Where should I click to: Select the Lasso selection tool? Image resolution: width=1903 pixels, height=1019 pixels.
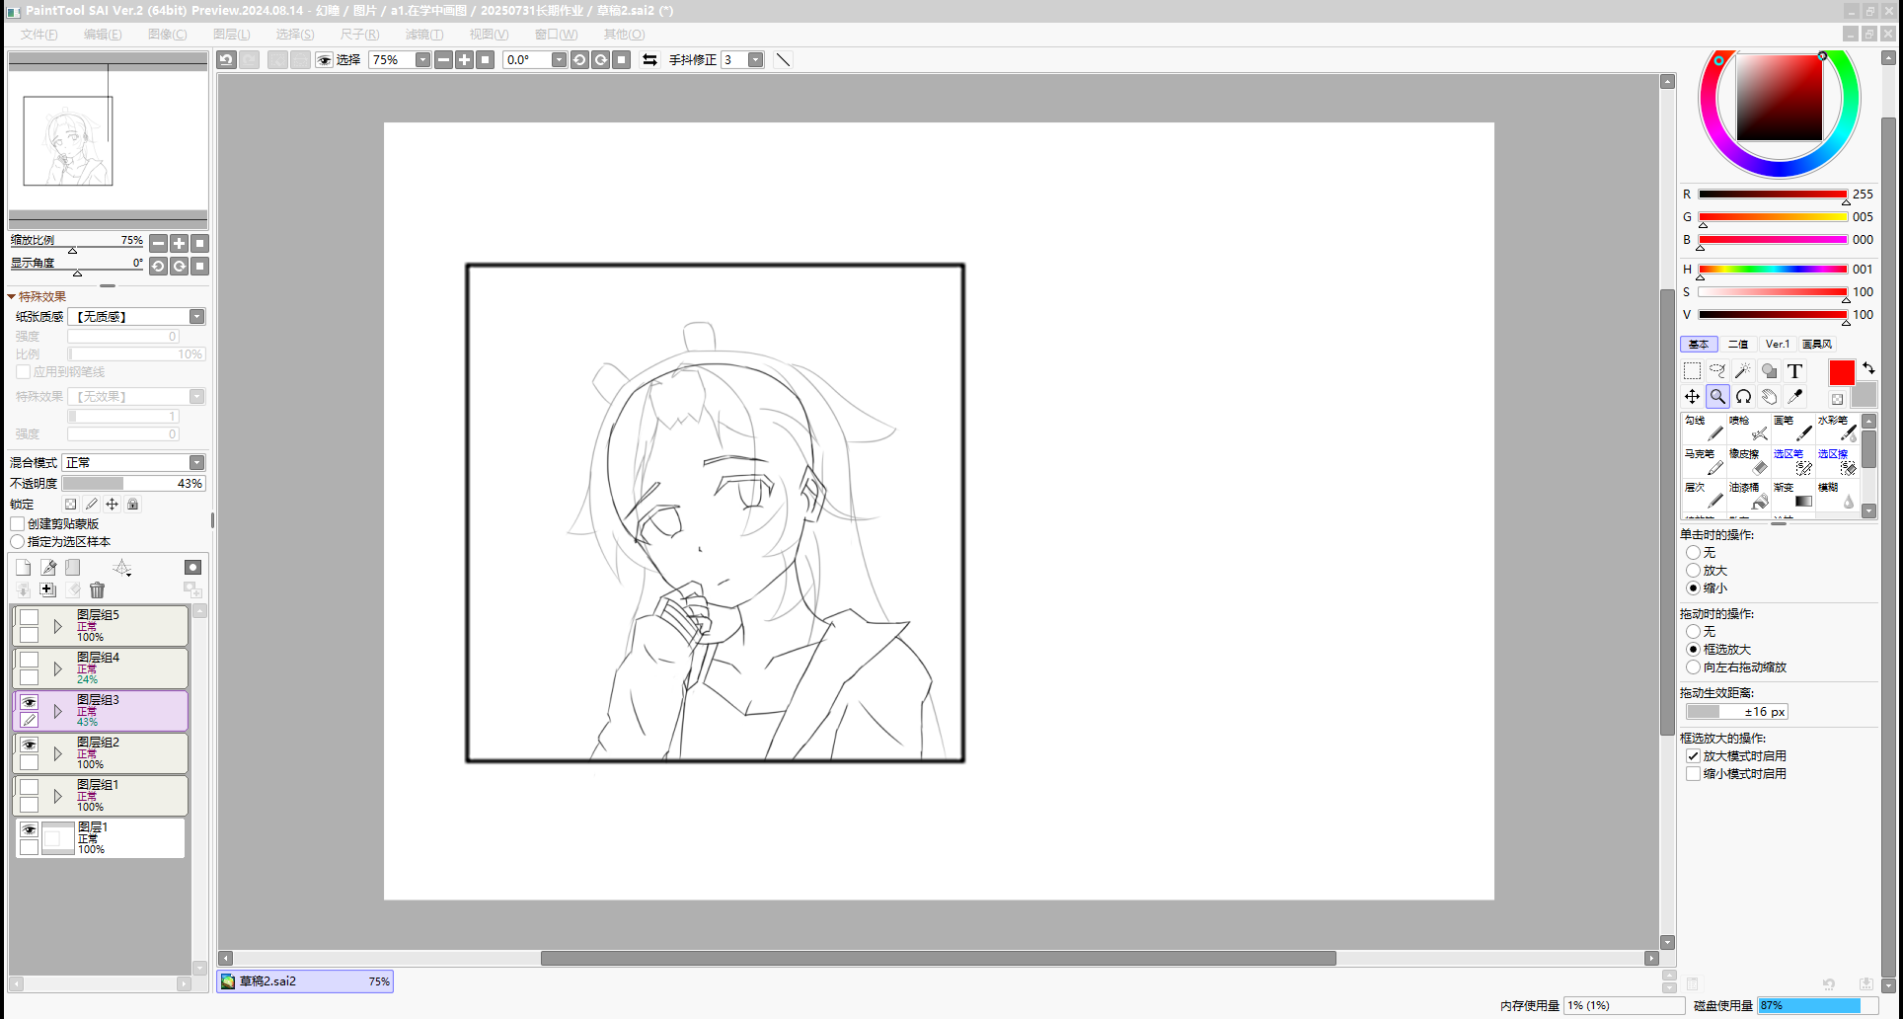click(x=1717, y=371)
